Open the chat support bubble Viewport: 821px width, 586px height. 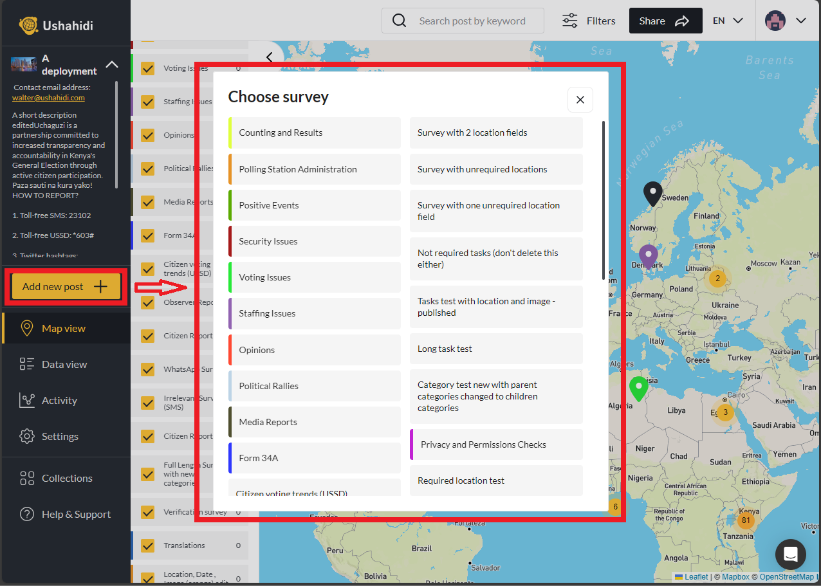(790, 554)
